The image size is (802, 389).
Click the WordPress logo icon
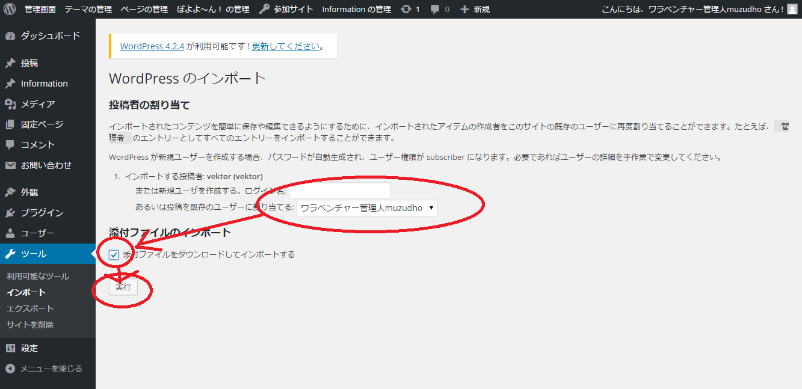[x=10, y=9]
